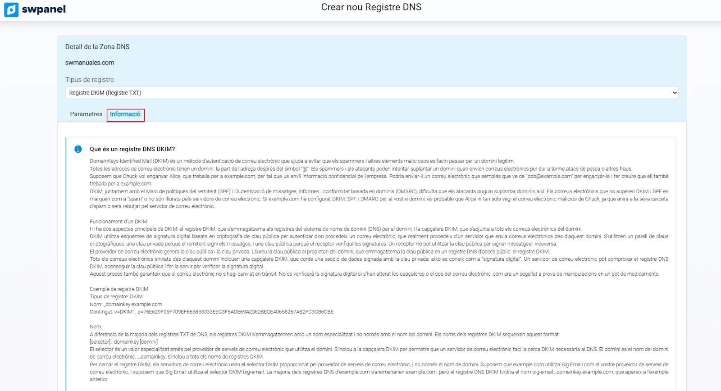This screenshot has width=721, height=391.
Task: Click the Contingut: v=DKIM1 example line
Action: 211,312
